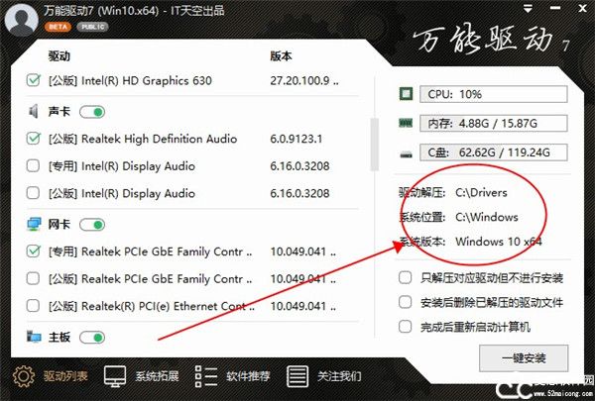Close the 万能驱动7 window
Screen dimensions: 595x401
(x=582, y=9)
